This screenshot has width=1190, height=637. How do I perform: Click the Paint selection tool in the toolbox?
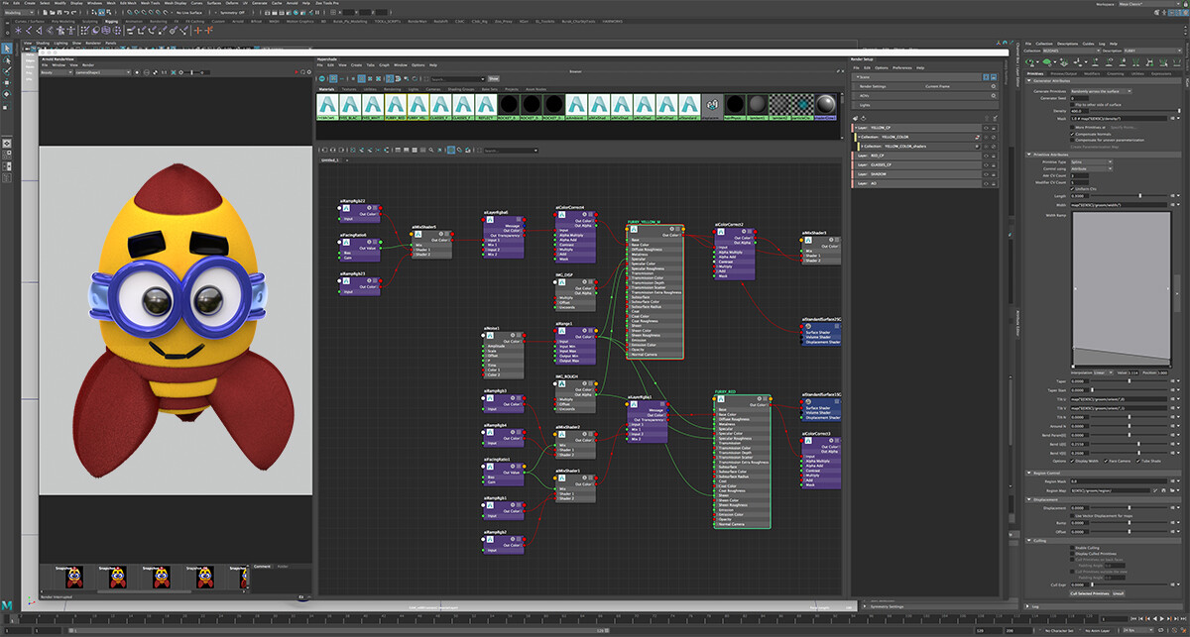(x=7, y=70)
